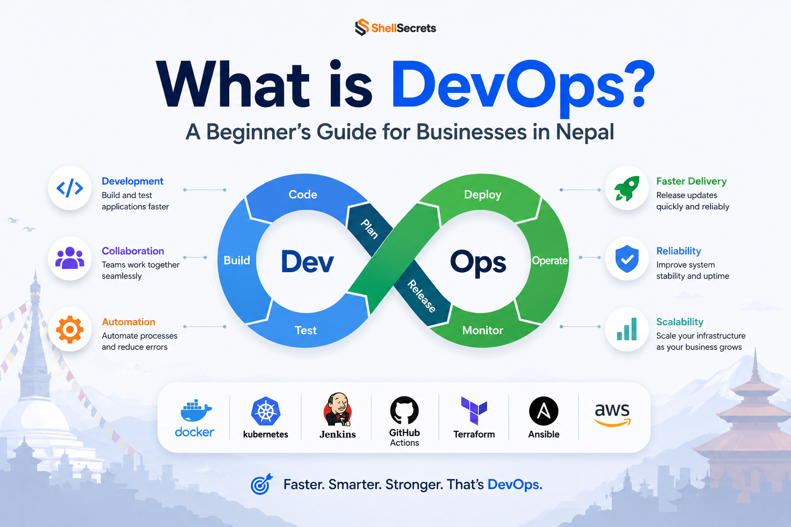
Task: Click the "Development" heading
Action: 132,181
